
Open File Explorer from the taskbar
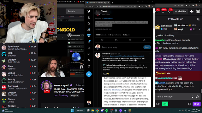tap(93, 110)
